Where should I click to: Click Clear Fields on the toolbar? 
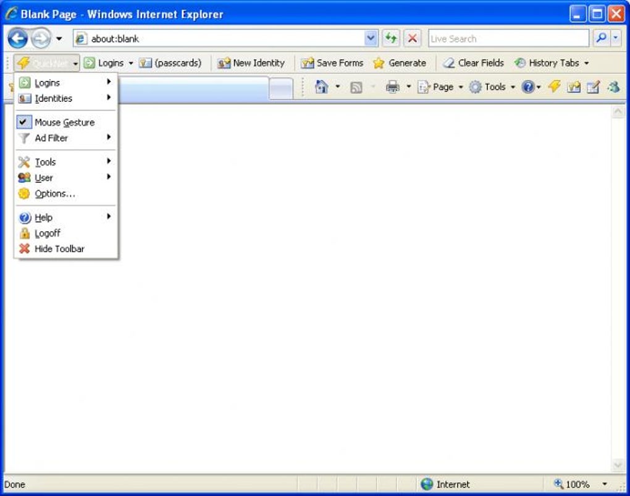pyautogui.click(x=473, y=63)
